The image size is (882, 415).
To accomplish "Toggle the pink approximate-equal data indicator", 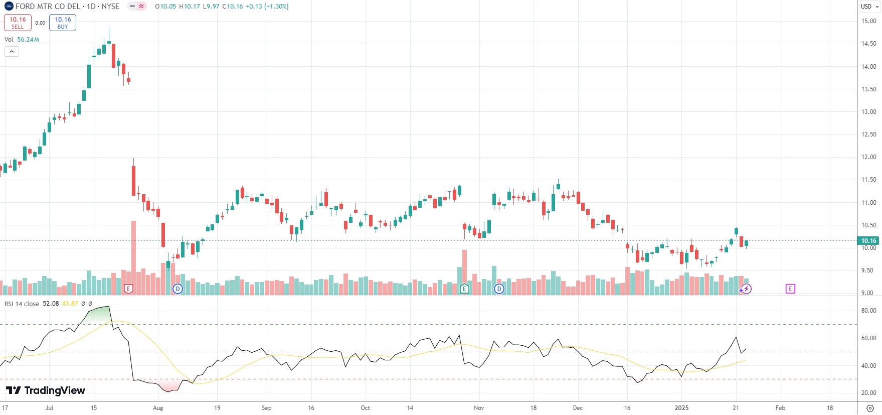I will tap(141, 7).
